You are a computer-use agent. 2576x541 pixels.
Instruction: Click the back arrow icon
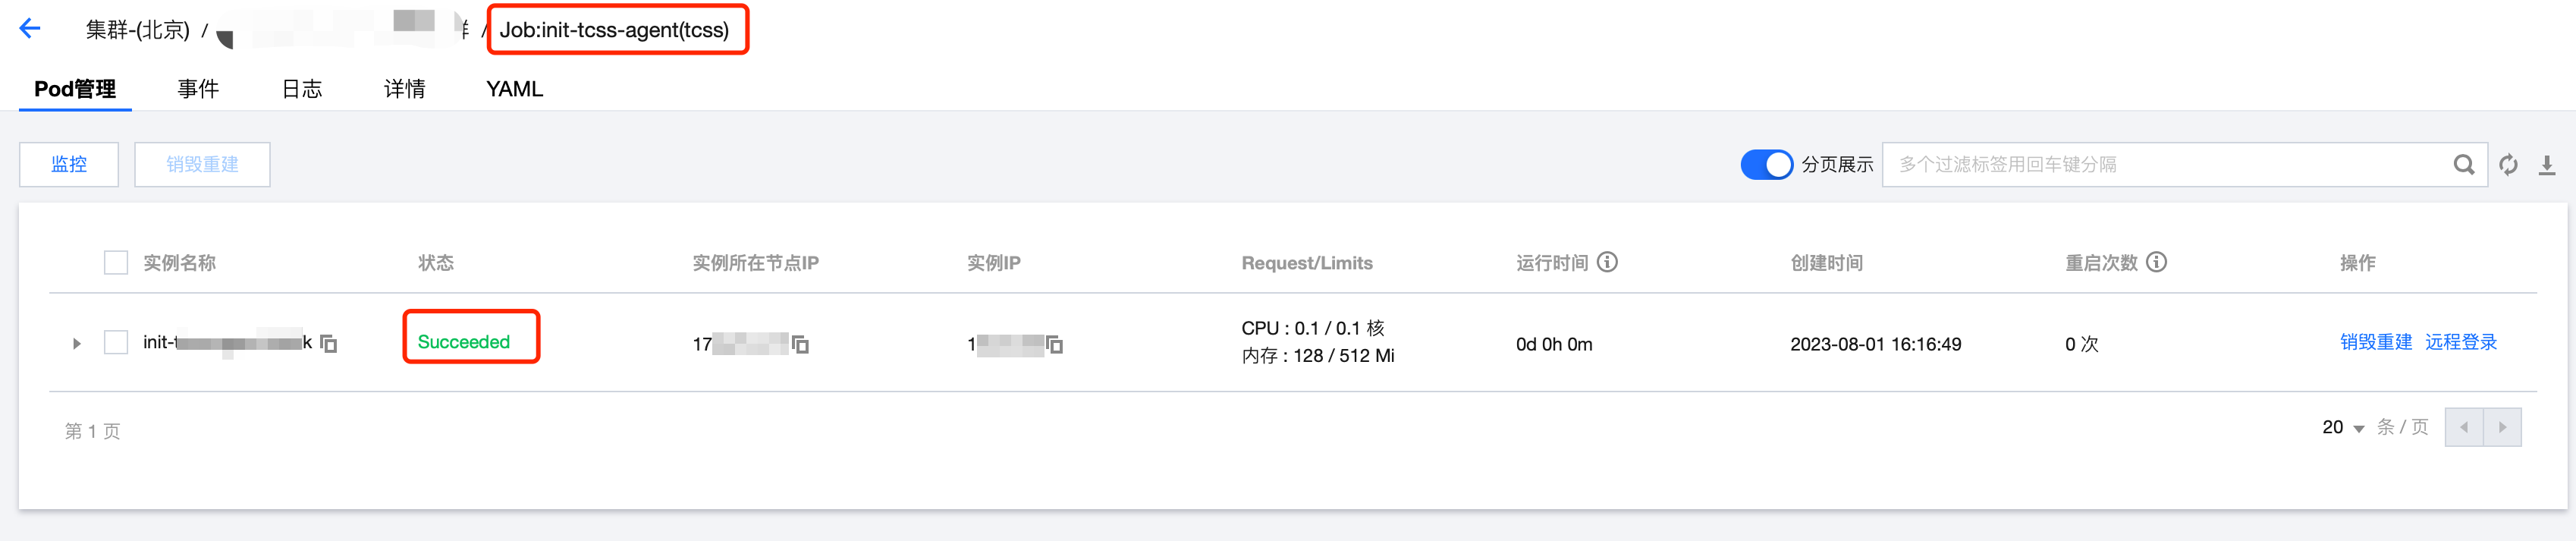[x=30, y=28]
